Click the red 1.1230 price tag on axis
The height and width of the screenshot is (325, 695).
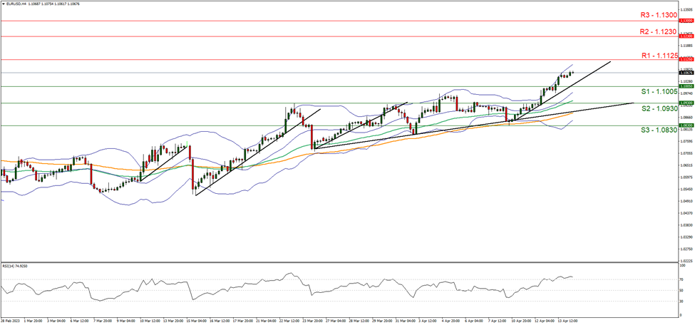686,36
